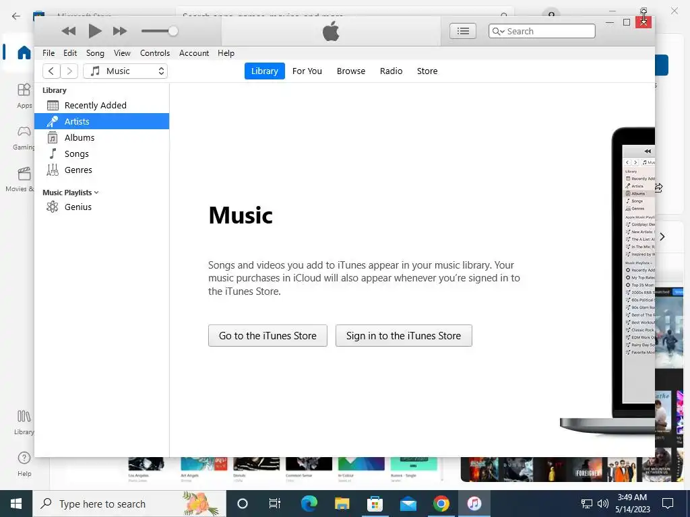Select Songs in the library sidebar
Screen dimensions: 690x517
click(102, 154)
